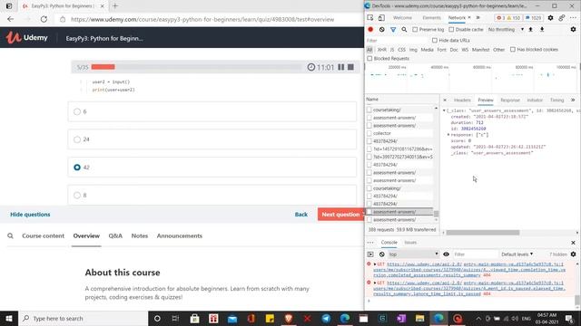Stop the quiz with the square button
The width and height of the screenshot is (581, 326).
350,67
